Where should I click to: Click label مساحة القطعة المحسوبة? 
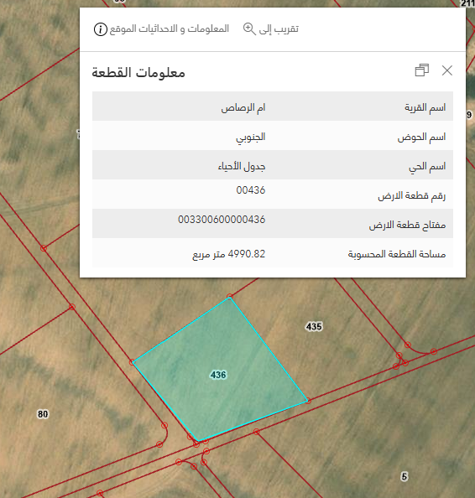coord(397,254)
